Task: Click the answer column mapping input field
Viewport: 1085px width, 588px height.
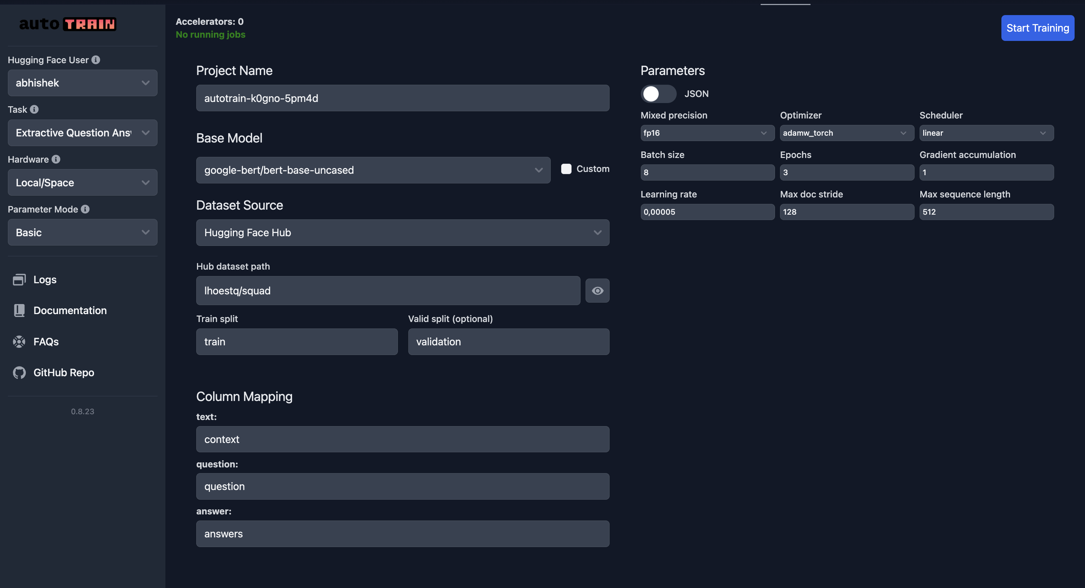Action: 403,533
